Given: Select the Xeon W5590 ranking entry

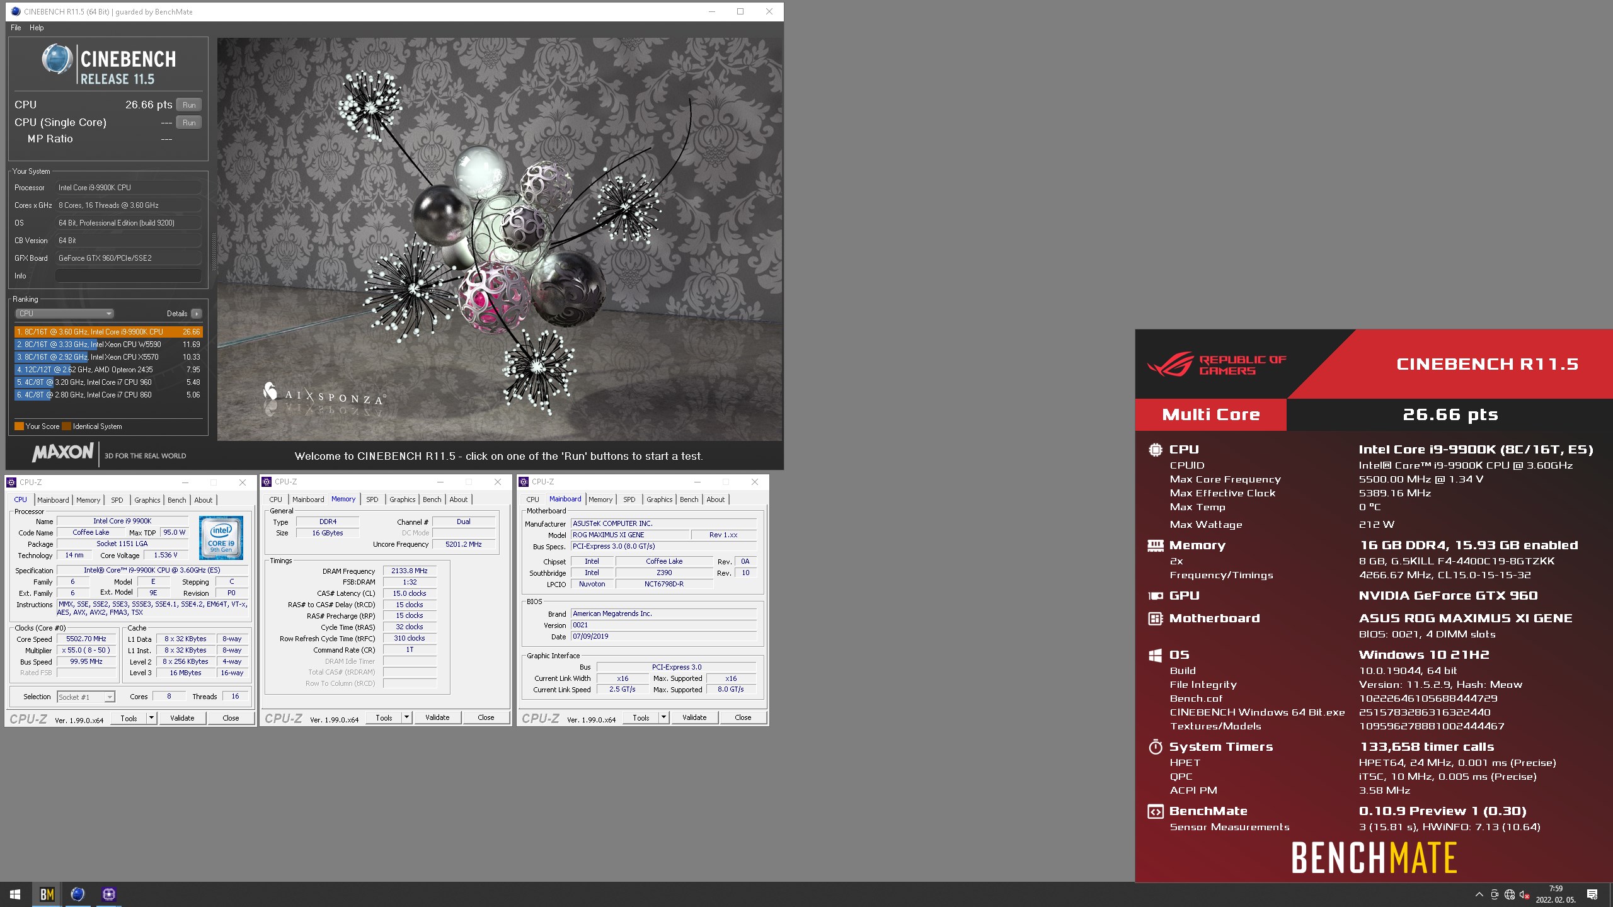Looking at the screenshot, I should (x=108, y=345).
